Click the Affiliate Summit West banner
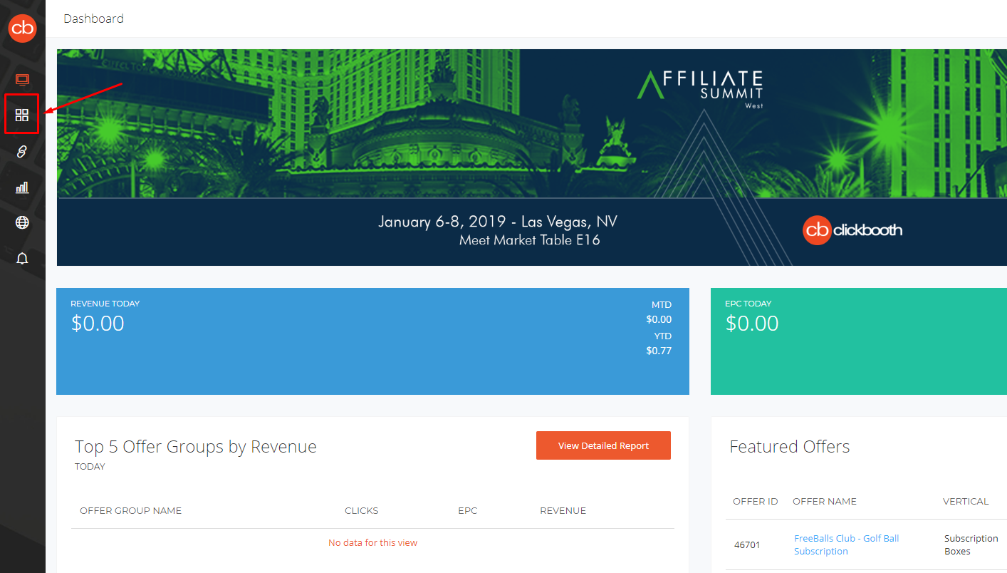1007x573 pixels. 531,158
